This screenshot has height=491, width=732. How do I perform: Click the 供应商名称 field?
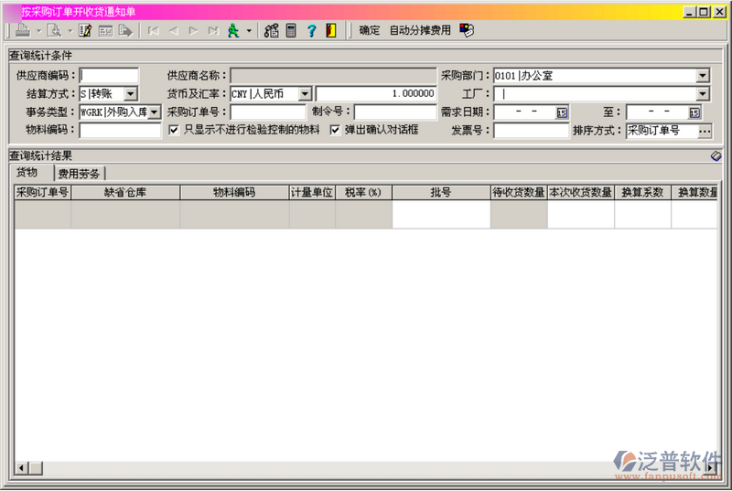coord(333,76)
